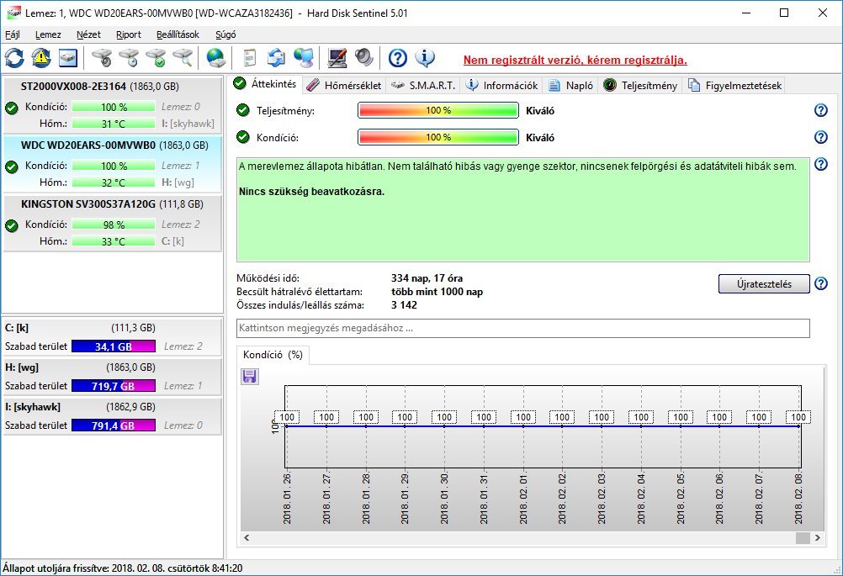Click the help icon next to Újratesztelés
This screenshot has width=843, height=576.
tap(821, 283)
